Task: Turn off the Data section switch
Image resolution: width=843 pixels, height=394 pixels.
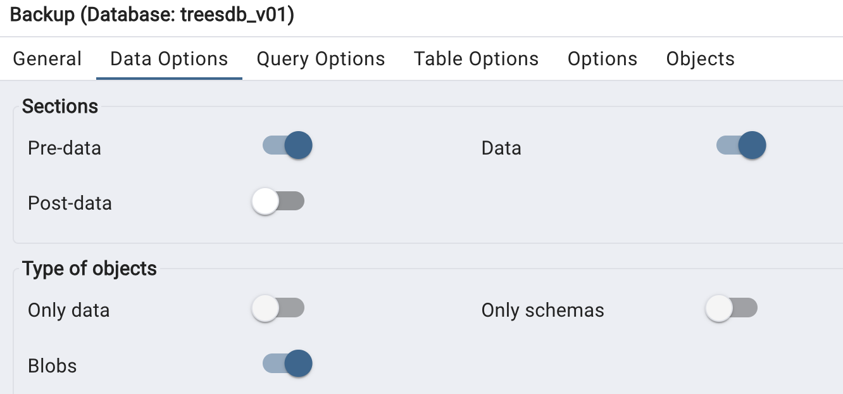Action: [741, 146]
